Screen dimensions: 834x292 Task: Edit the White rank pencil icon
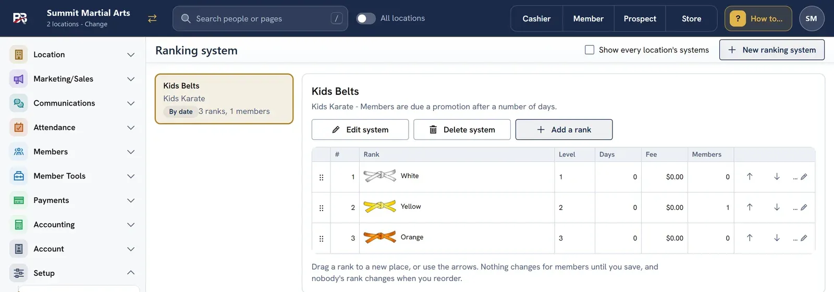click(x=804, y=177)
